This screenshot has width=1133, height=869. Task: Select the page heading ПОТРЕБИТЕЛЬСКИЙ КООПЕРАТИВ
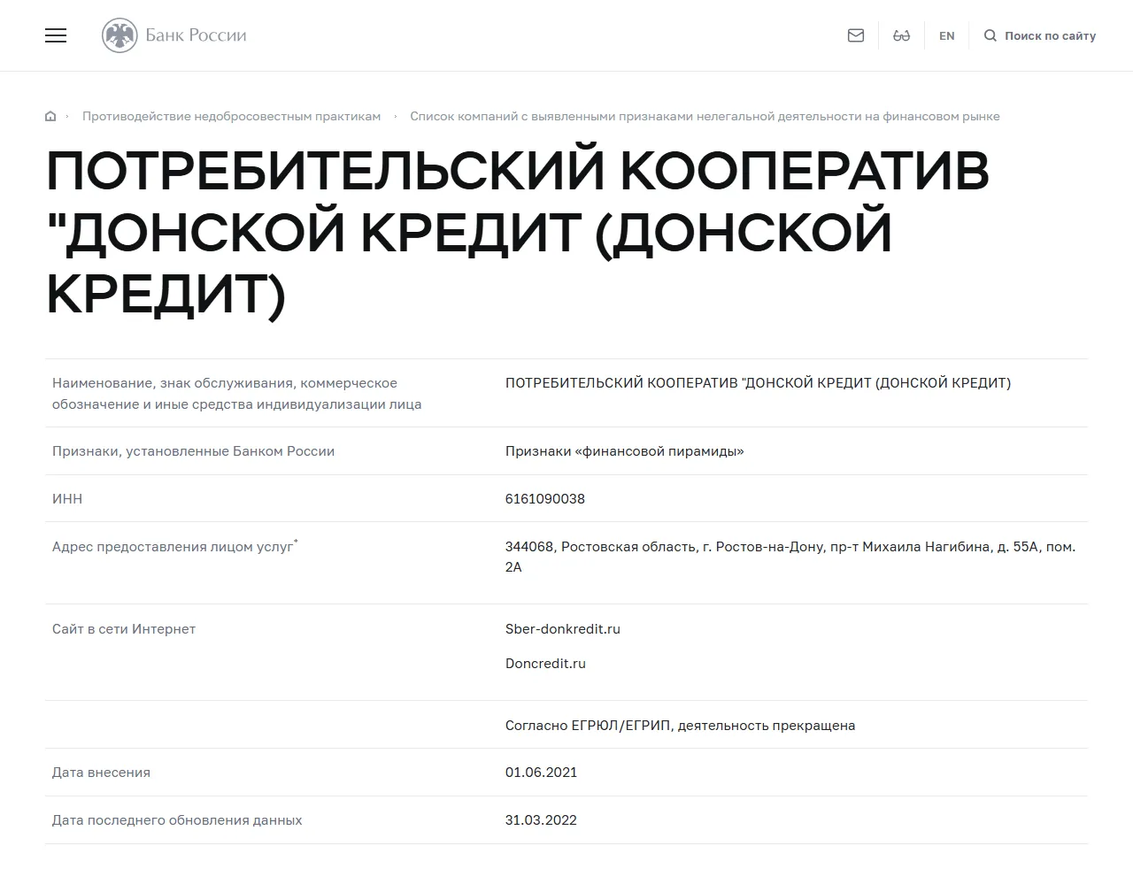pos(518,232)
